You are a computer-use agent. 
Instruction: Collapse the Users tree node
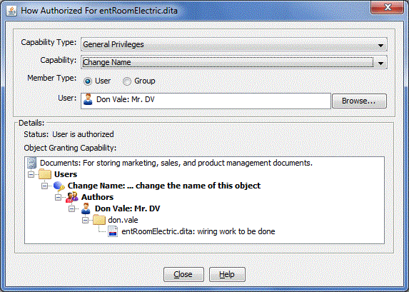tap(31, 174)
